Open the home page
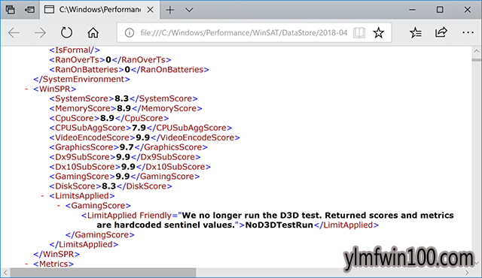 pos(93,32)
